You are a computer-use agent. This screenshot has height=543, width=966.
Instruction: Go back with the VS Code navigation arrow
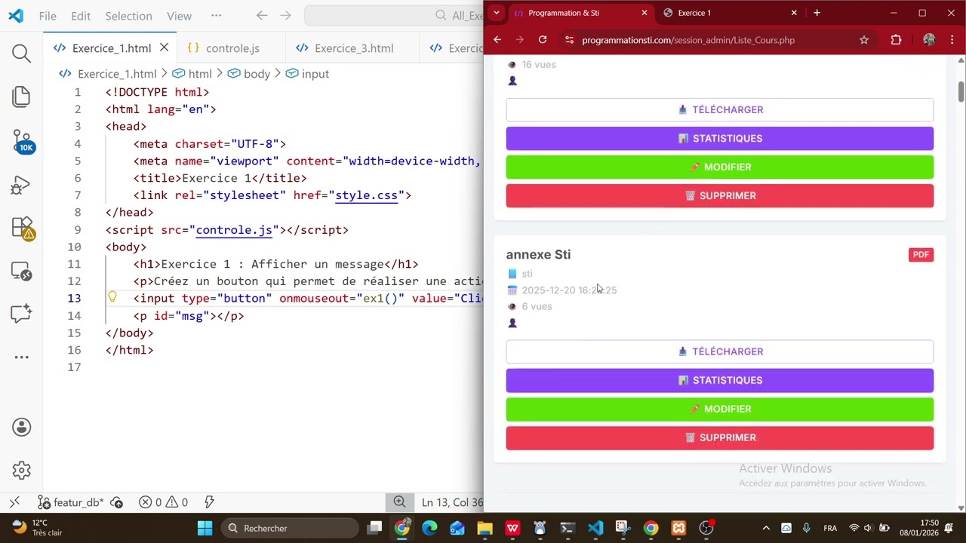262,16
